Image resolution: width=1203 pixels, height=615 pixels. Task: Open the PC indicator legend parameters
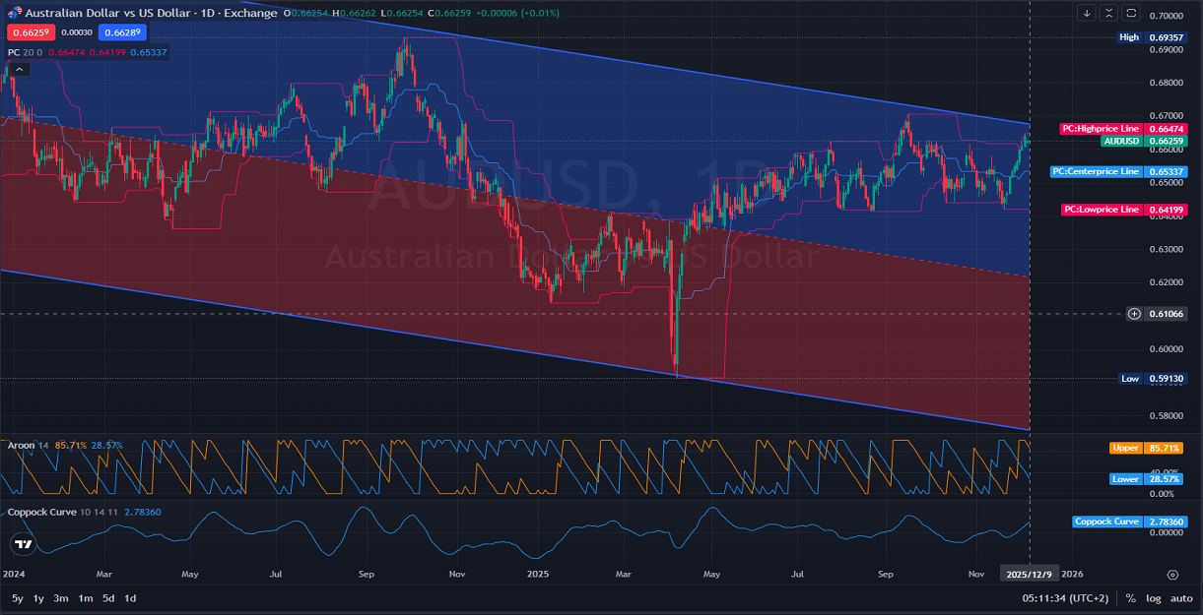point(30,50)
